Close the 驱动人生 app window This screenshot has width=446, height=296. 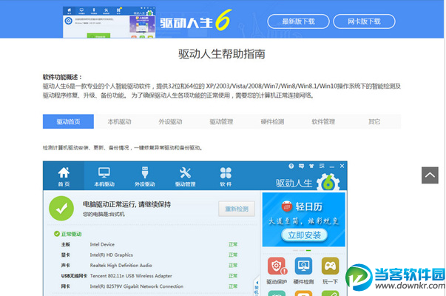click(x=342, y=166)
